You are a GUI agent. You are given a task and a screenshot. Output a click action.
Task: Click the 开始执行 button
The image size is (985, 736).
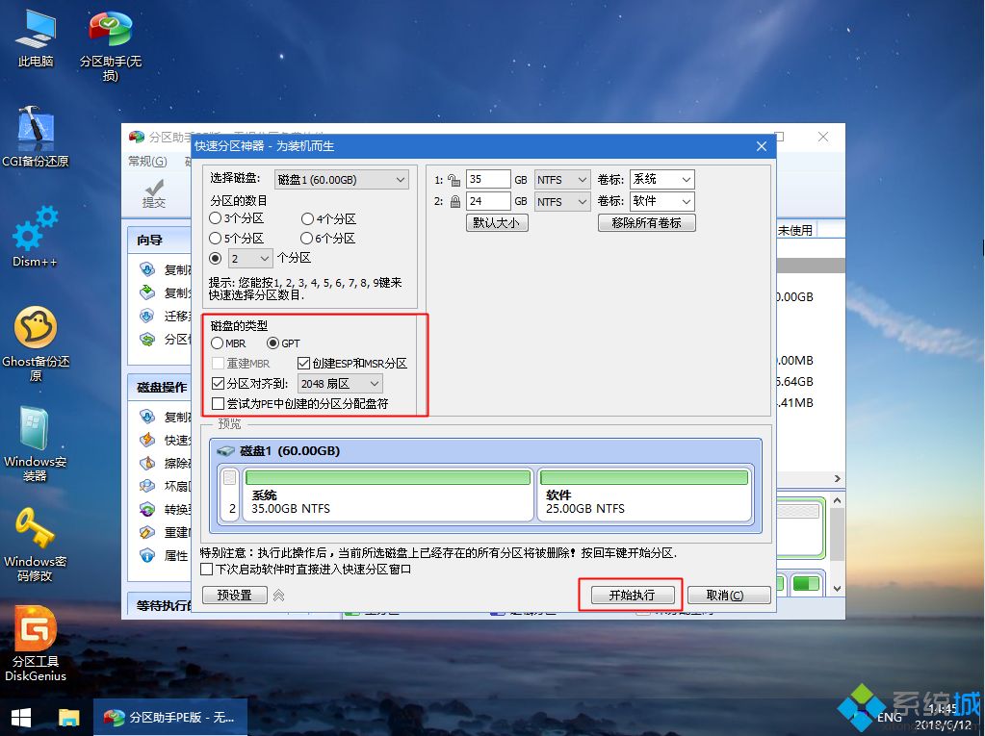point(631,595)
